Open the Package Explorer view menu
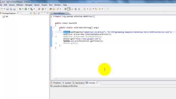The height and width of the screenshot is (99, 176). tap(42, 13)
